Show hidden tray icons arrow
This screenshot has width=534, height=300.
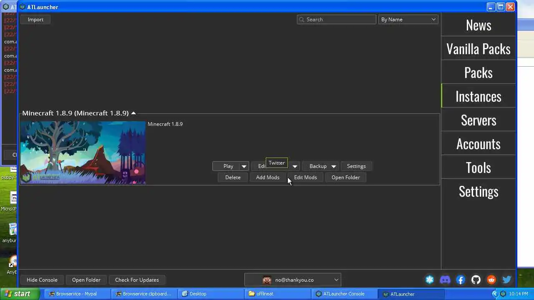495,294
